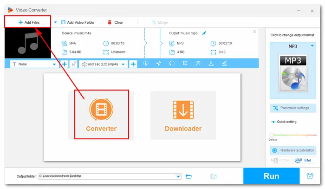Browse output folder with folder icon
Image resolution: width=325 pixels, height=189 pixels.
tap(189, 176)
